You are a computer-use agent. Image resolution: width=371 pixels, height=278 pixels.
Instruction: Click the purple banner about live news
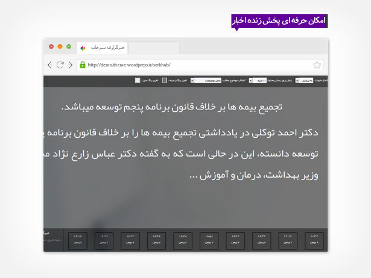tap(279, 20)
